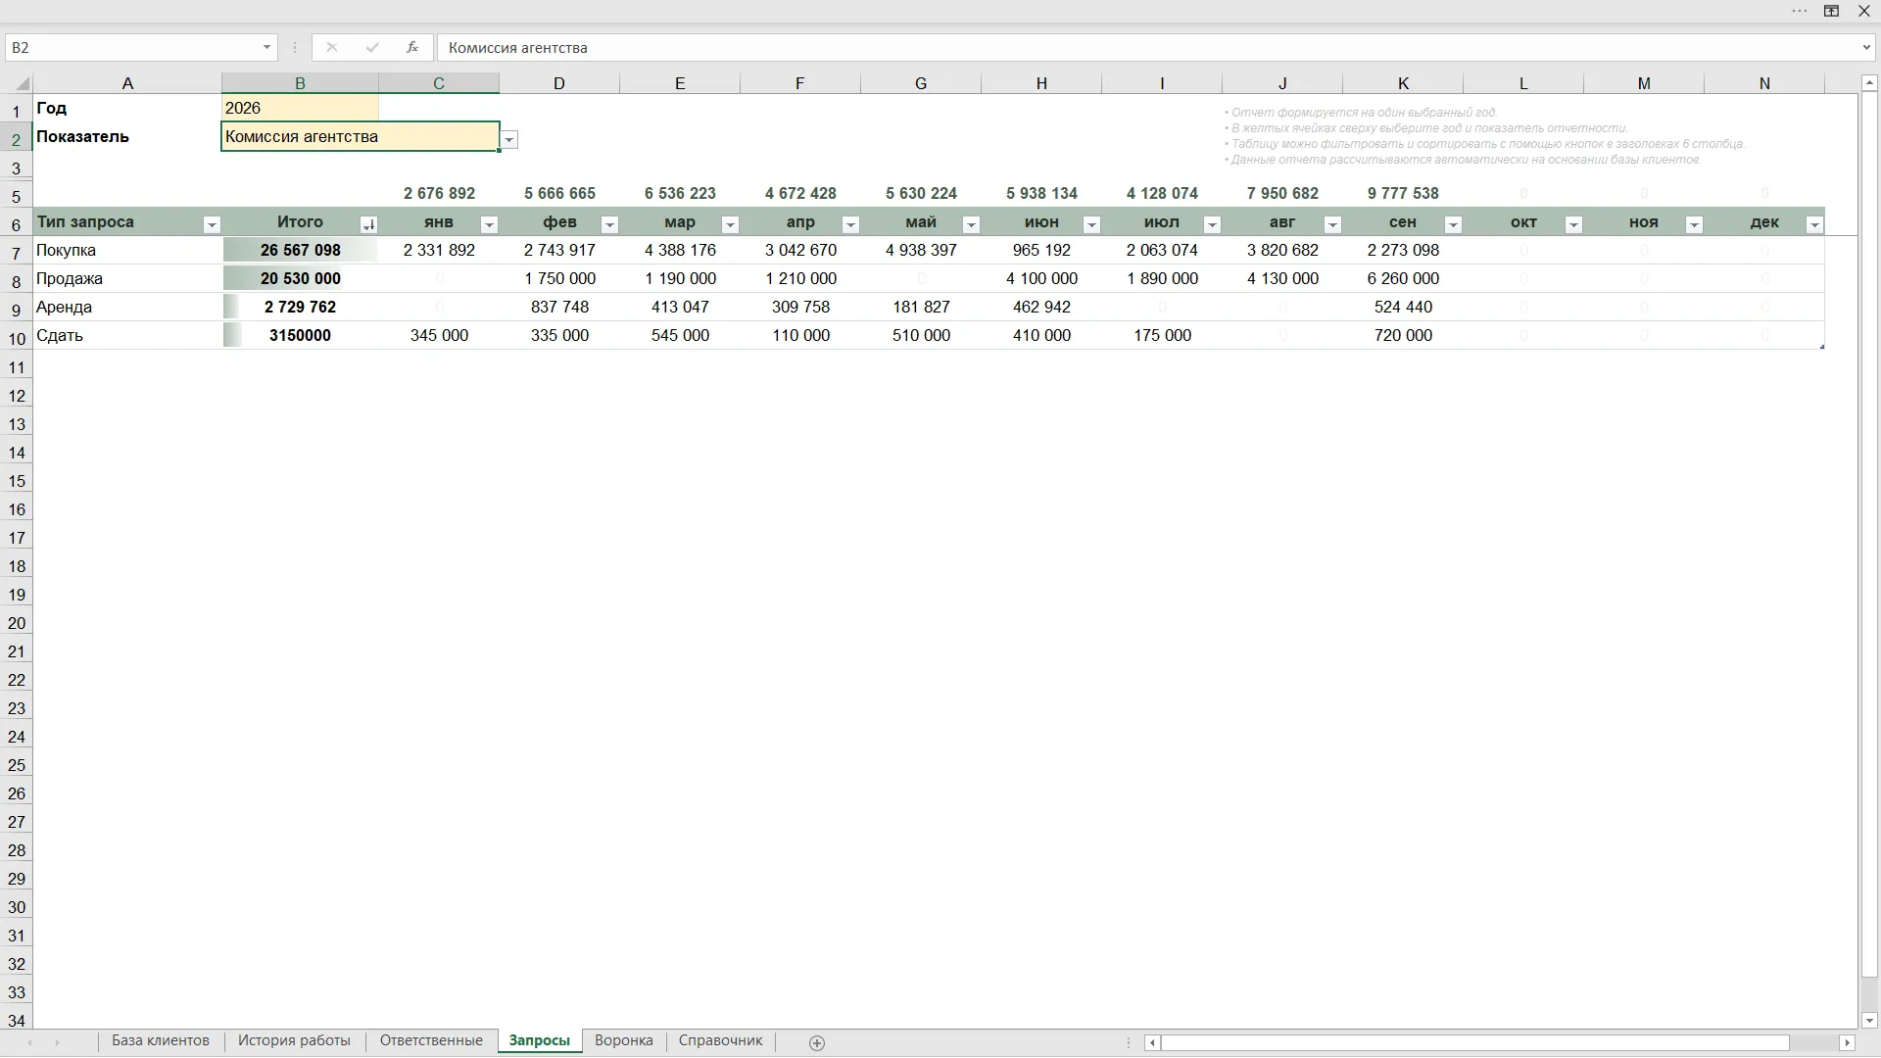Click vertical scrollbar up arrow

(1869, 84)
